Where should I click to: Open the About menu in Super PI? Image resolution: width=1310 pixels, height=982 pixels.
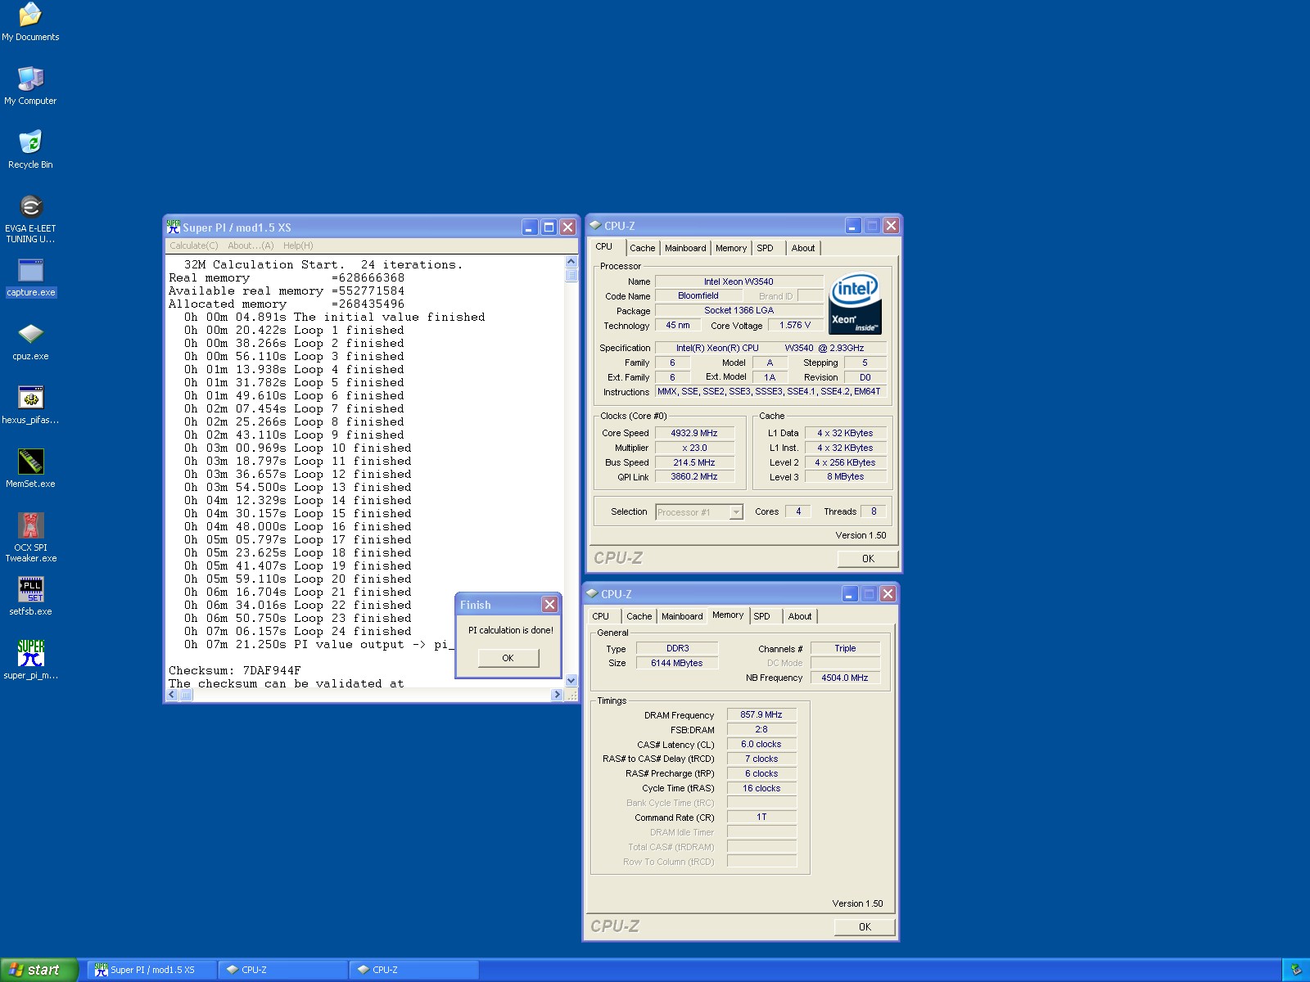point(251,245)
